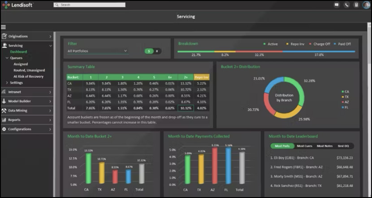The width and height of the screenshot is (372, 198).
Task: Select the Best DQ leaderboard tab
Action: pos(343,146)
